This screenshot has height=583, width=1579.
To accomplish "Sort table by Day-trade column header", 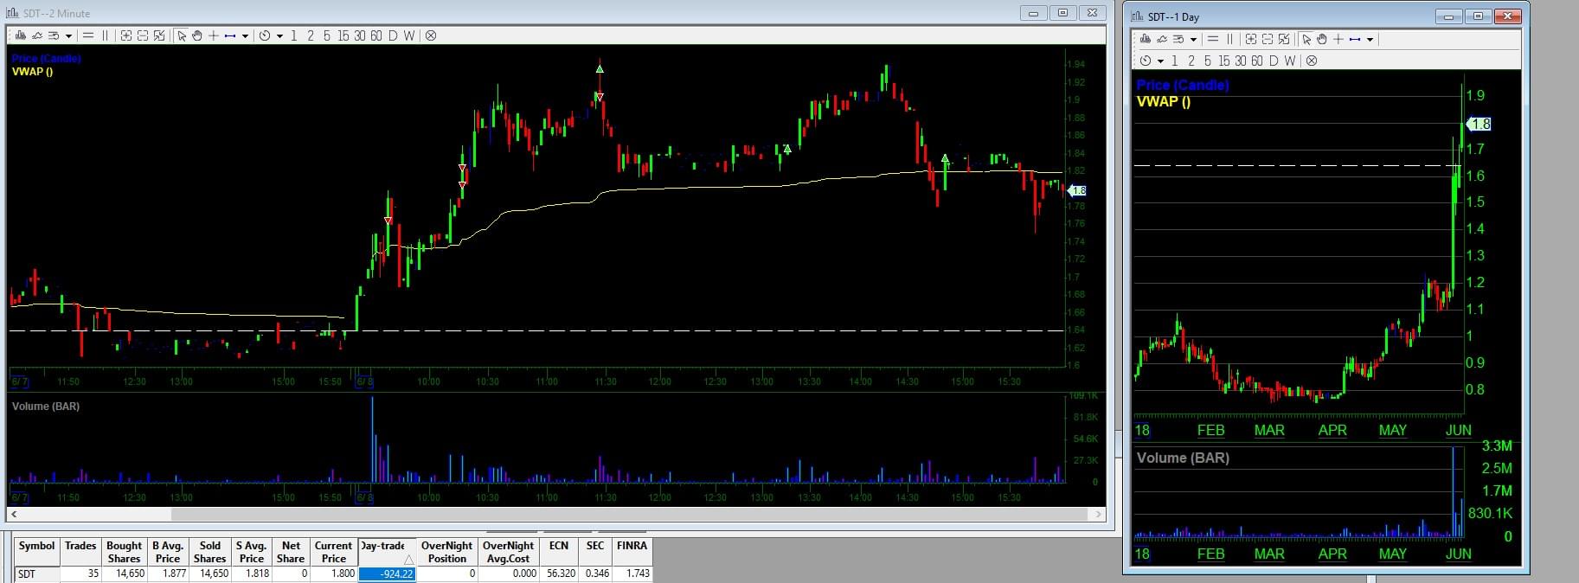I will coord(387,552).
